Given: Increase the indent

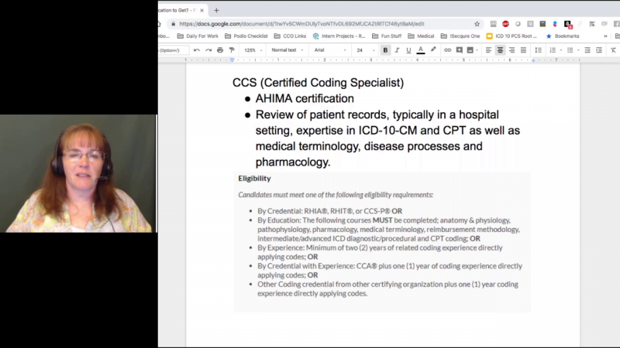Looking at the screenshot, I should tap(599, 50).
